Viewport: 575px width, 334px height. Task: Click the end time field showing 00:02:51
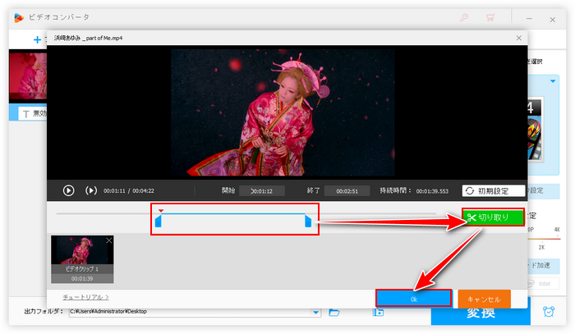pyautogui.click(x=347, y=190)
